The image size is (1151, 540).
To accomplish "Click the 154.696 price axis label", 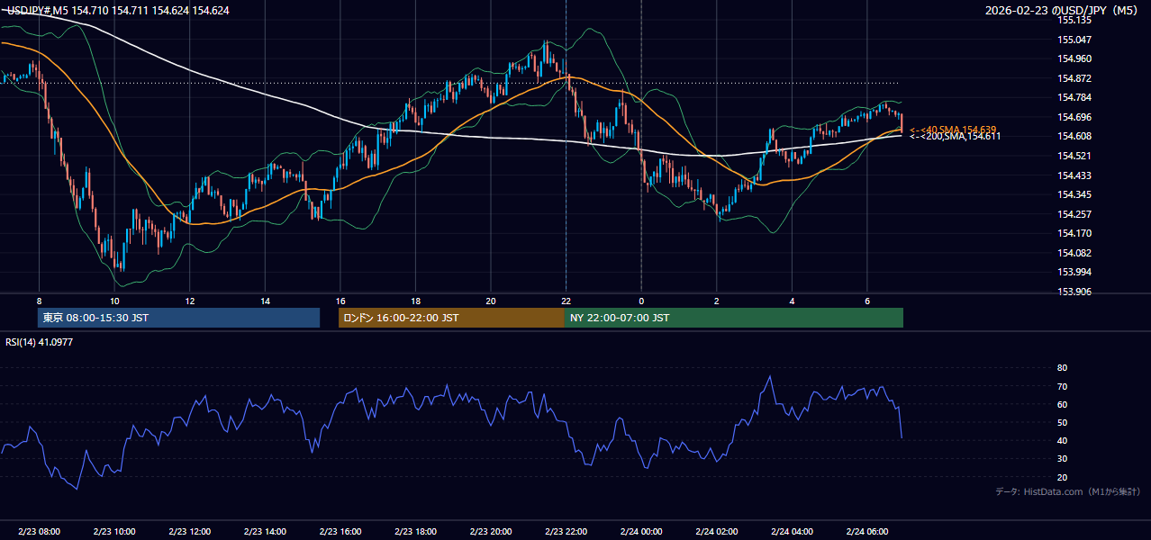I will pyautogui.click(x=1074, y=117).
